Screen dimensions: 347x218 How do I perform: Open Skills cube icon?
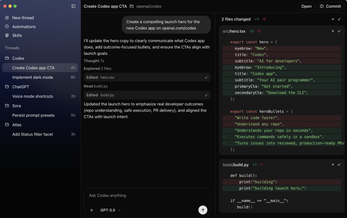[7, 35]
